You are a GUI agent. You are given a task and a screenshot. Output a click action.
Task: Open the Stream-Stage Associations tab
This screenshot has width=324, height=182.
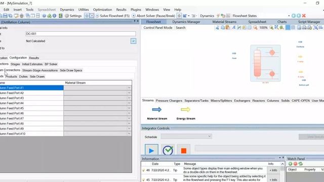[40, 70]
